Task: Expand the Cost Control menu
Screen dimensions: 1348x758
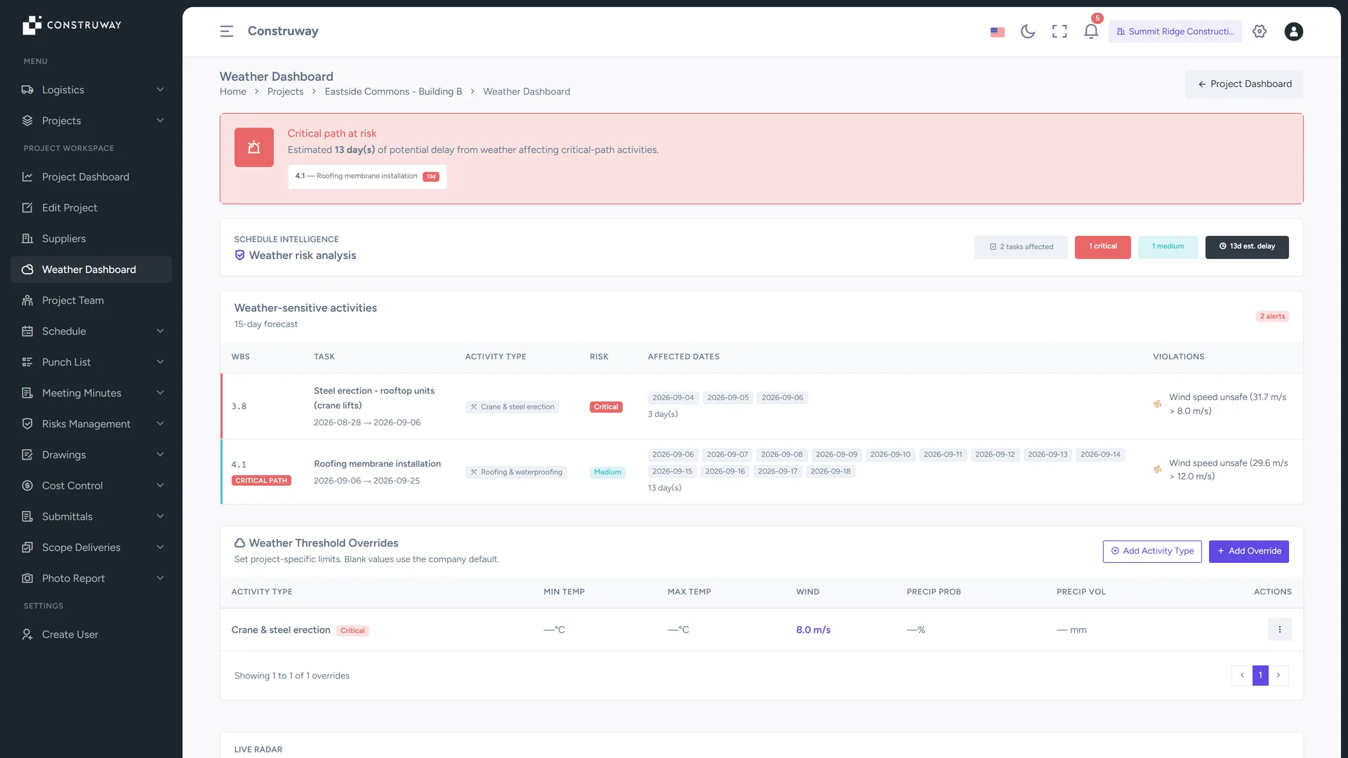Action: (x=91, y=486)
